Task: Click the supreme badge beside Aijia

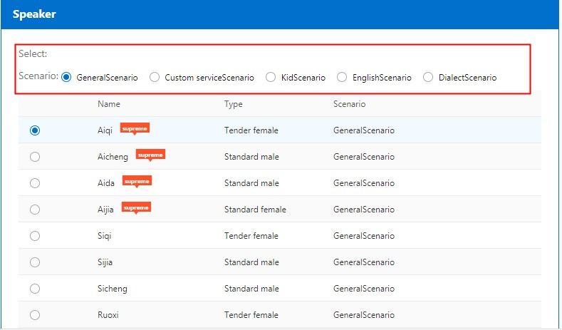Action: click(136, 208)
